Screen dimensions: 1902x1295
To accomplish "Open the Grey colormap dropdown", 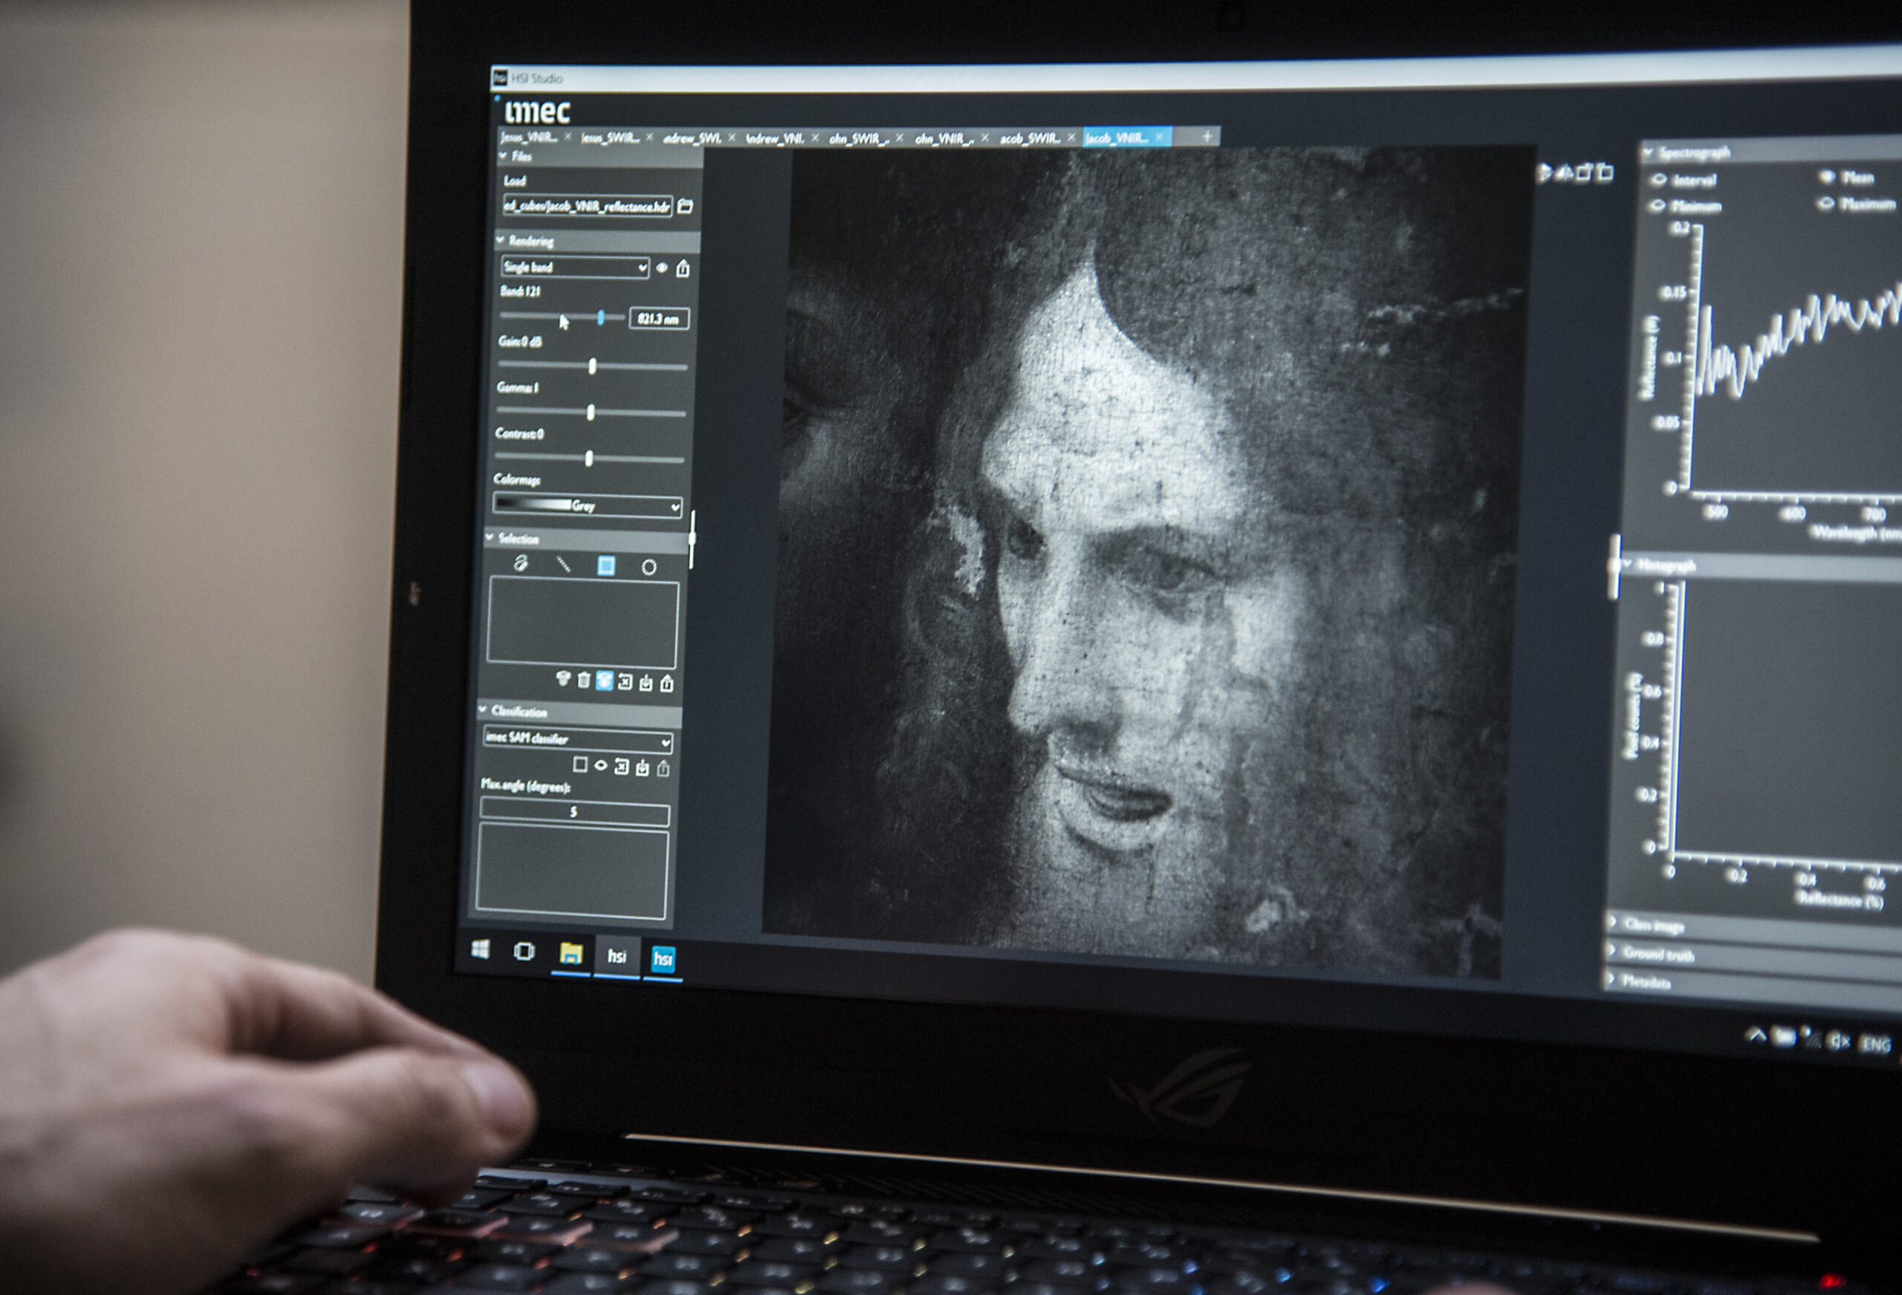I will 588,505.
